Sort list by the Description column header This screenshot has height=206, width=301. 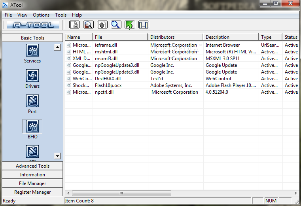click(x=231, y=37)
